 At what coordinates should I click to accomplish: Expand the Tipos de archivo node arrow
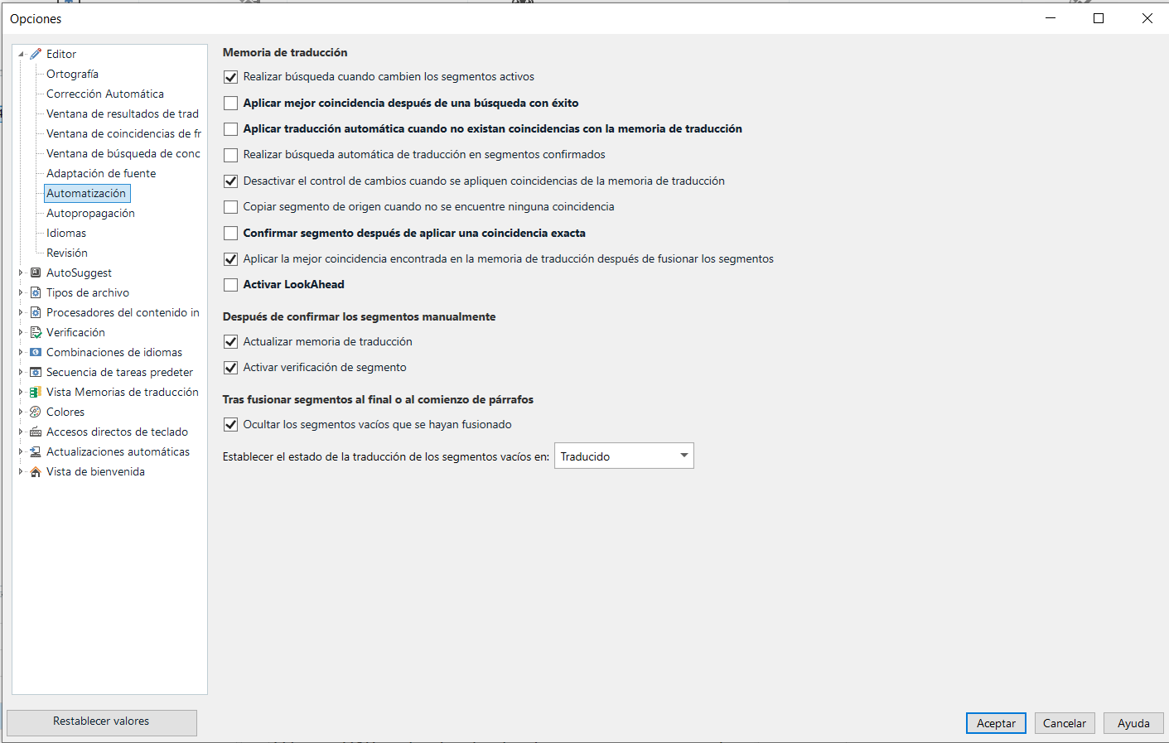coord(21,292)
